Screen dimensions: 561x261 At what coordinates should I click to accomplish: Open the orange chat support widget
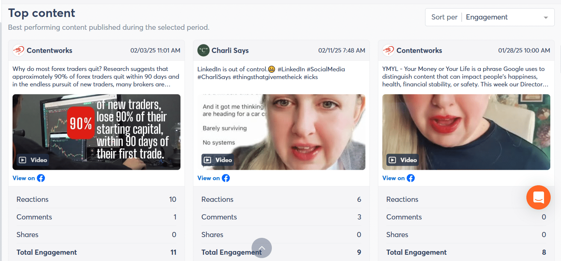pyautogui.click(x=538, y=197)
